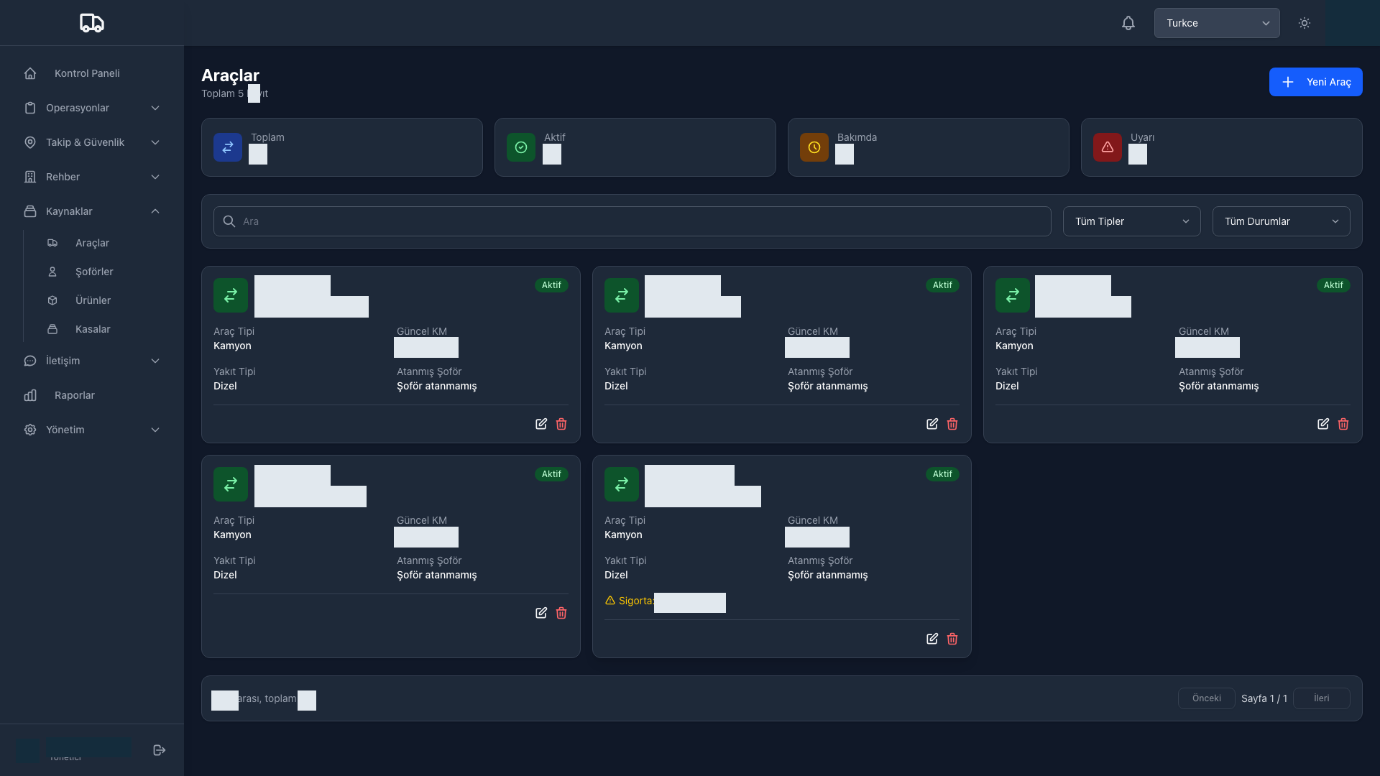1380x776 pixels.
Task: Open the notifications bell
Action: click(x=1128, y=23)
